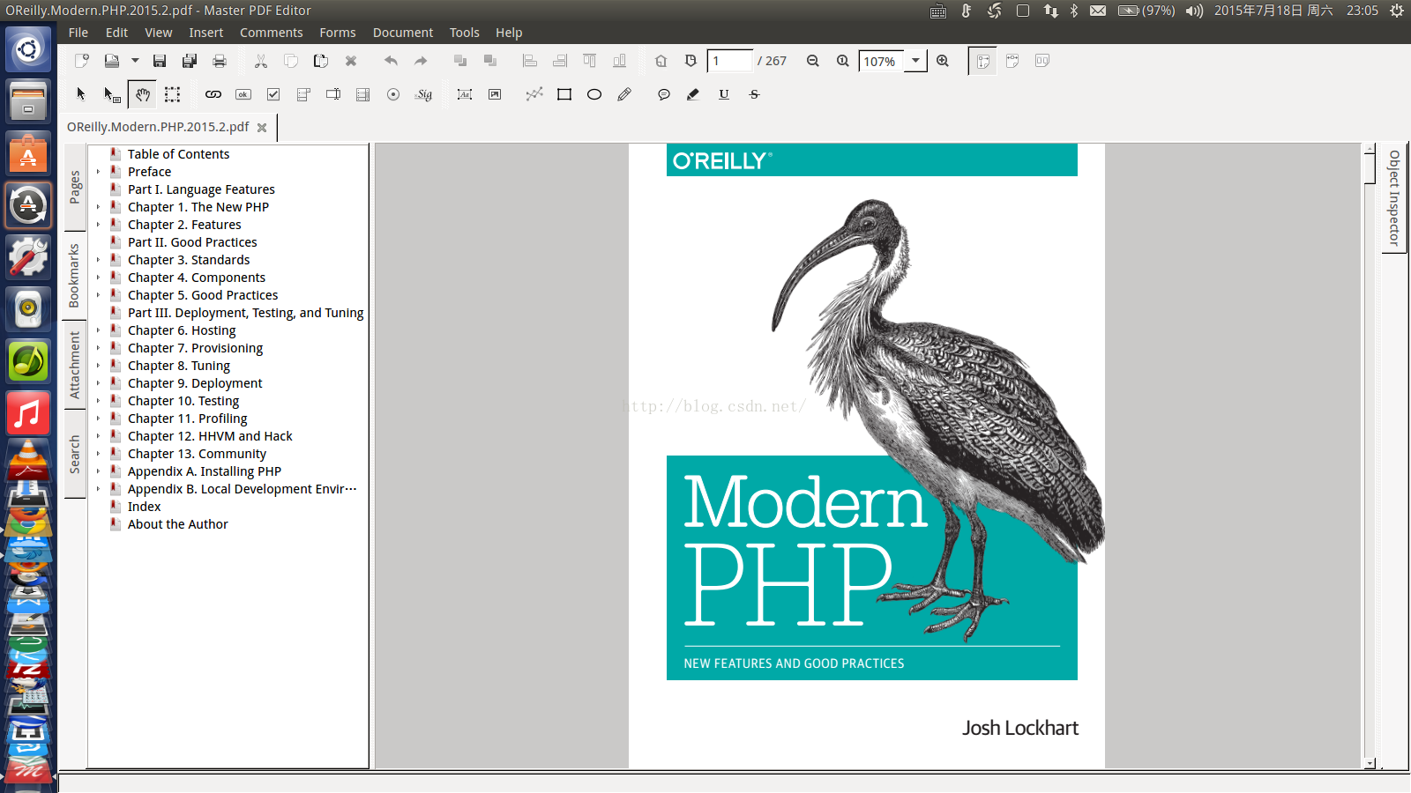1411x793 pixels.
Task: Expand Chapter 5. Good Practices bookmark arrow
Action: click(98, 295)
